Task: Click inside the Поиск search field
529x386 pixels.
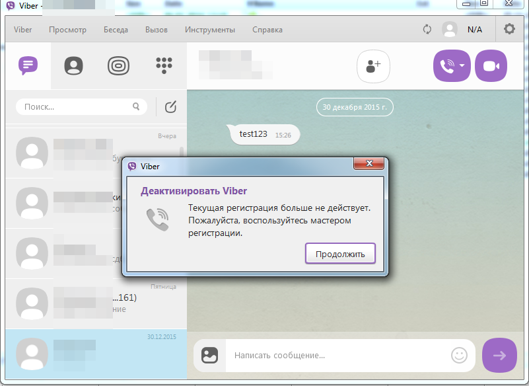Action: [73, 106]
